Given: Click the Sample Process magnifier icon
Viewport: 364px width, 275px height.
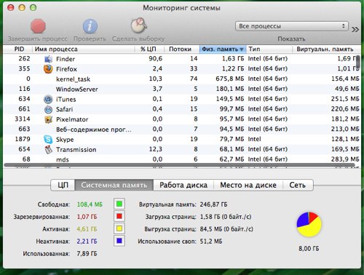Looking at the screenshot, I should [x=138, y=25].
